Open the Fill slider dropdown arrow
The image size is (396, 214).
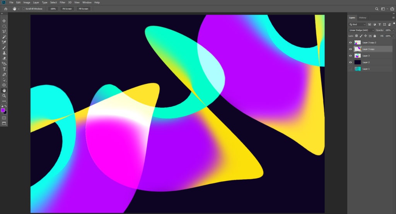coord(393,36)
